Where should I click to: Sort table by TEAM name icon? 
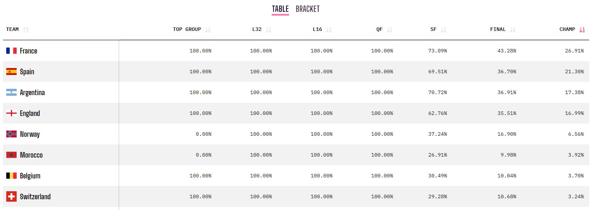(x=26, y=30)
